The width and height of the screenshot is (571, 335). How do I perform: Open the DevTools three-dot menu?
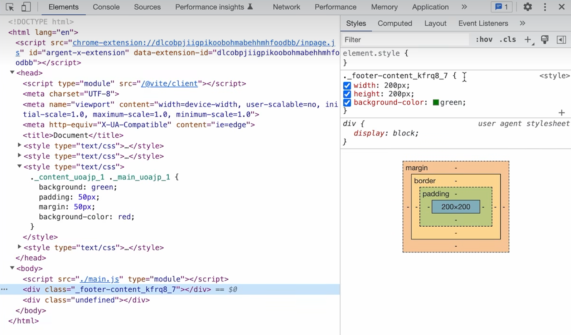click(x=545, y=7)
